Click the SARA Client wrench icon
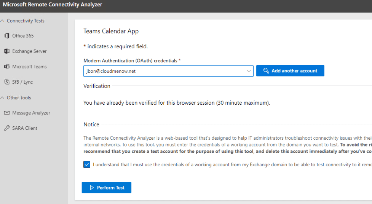 pos(6,128)
